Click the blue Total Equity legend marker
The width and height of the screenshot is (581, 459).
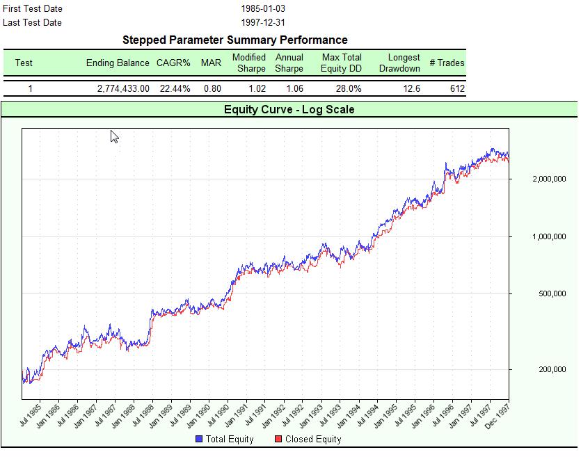[x=198, y=439]
